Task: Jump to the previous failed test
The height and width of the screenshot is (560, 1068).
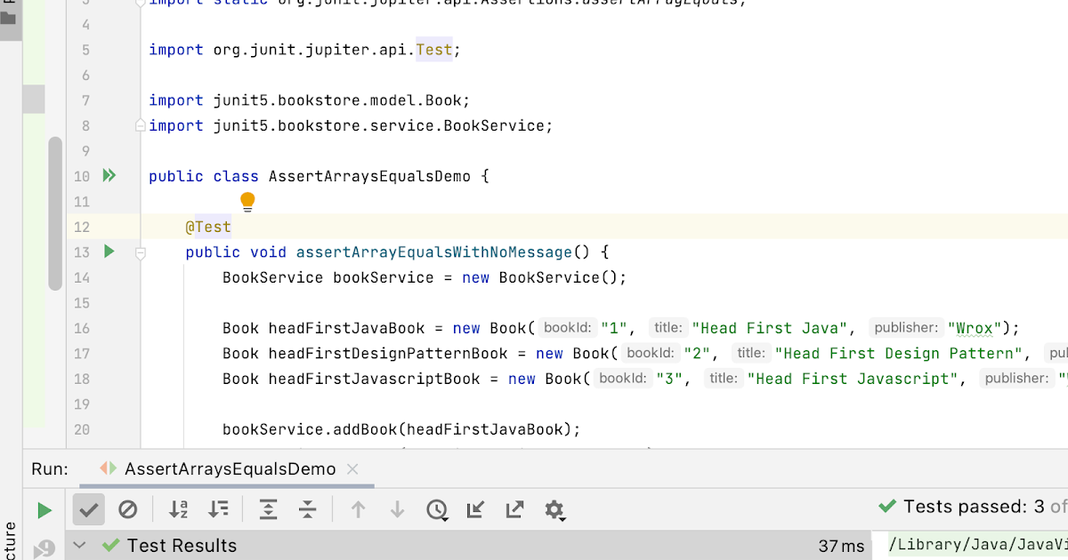Action: [x=357, y=509]
